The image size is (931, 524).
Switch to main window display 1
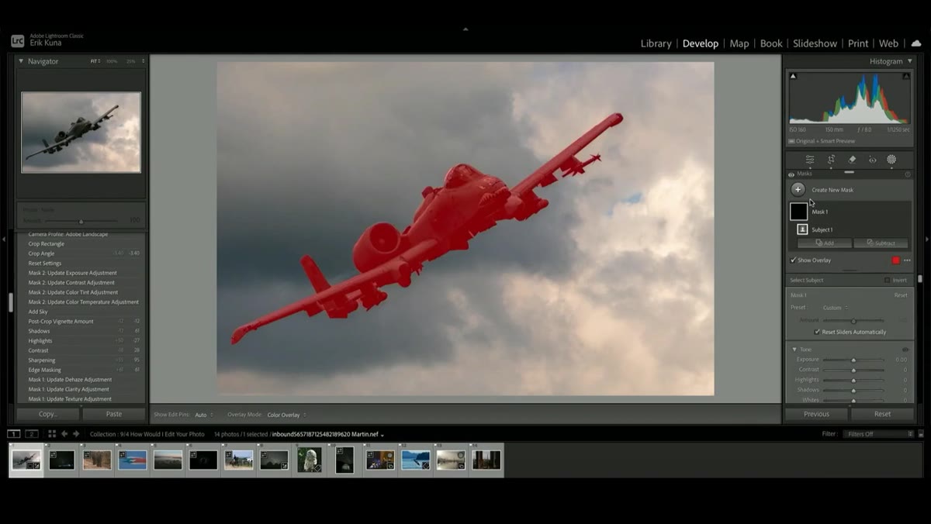14,434
